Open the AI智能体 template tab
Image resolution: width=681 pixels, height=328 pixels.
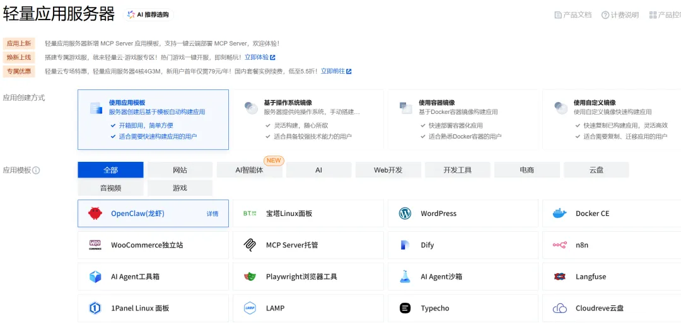(x=250, y=170)
